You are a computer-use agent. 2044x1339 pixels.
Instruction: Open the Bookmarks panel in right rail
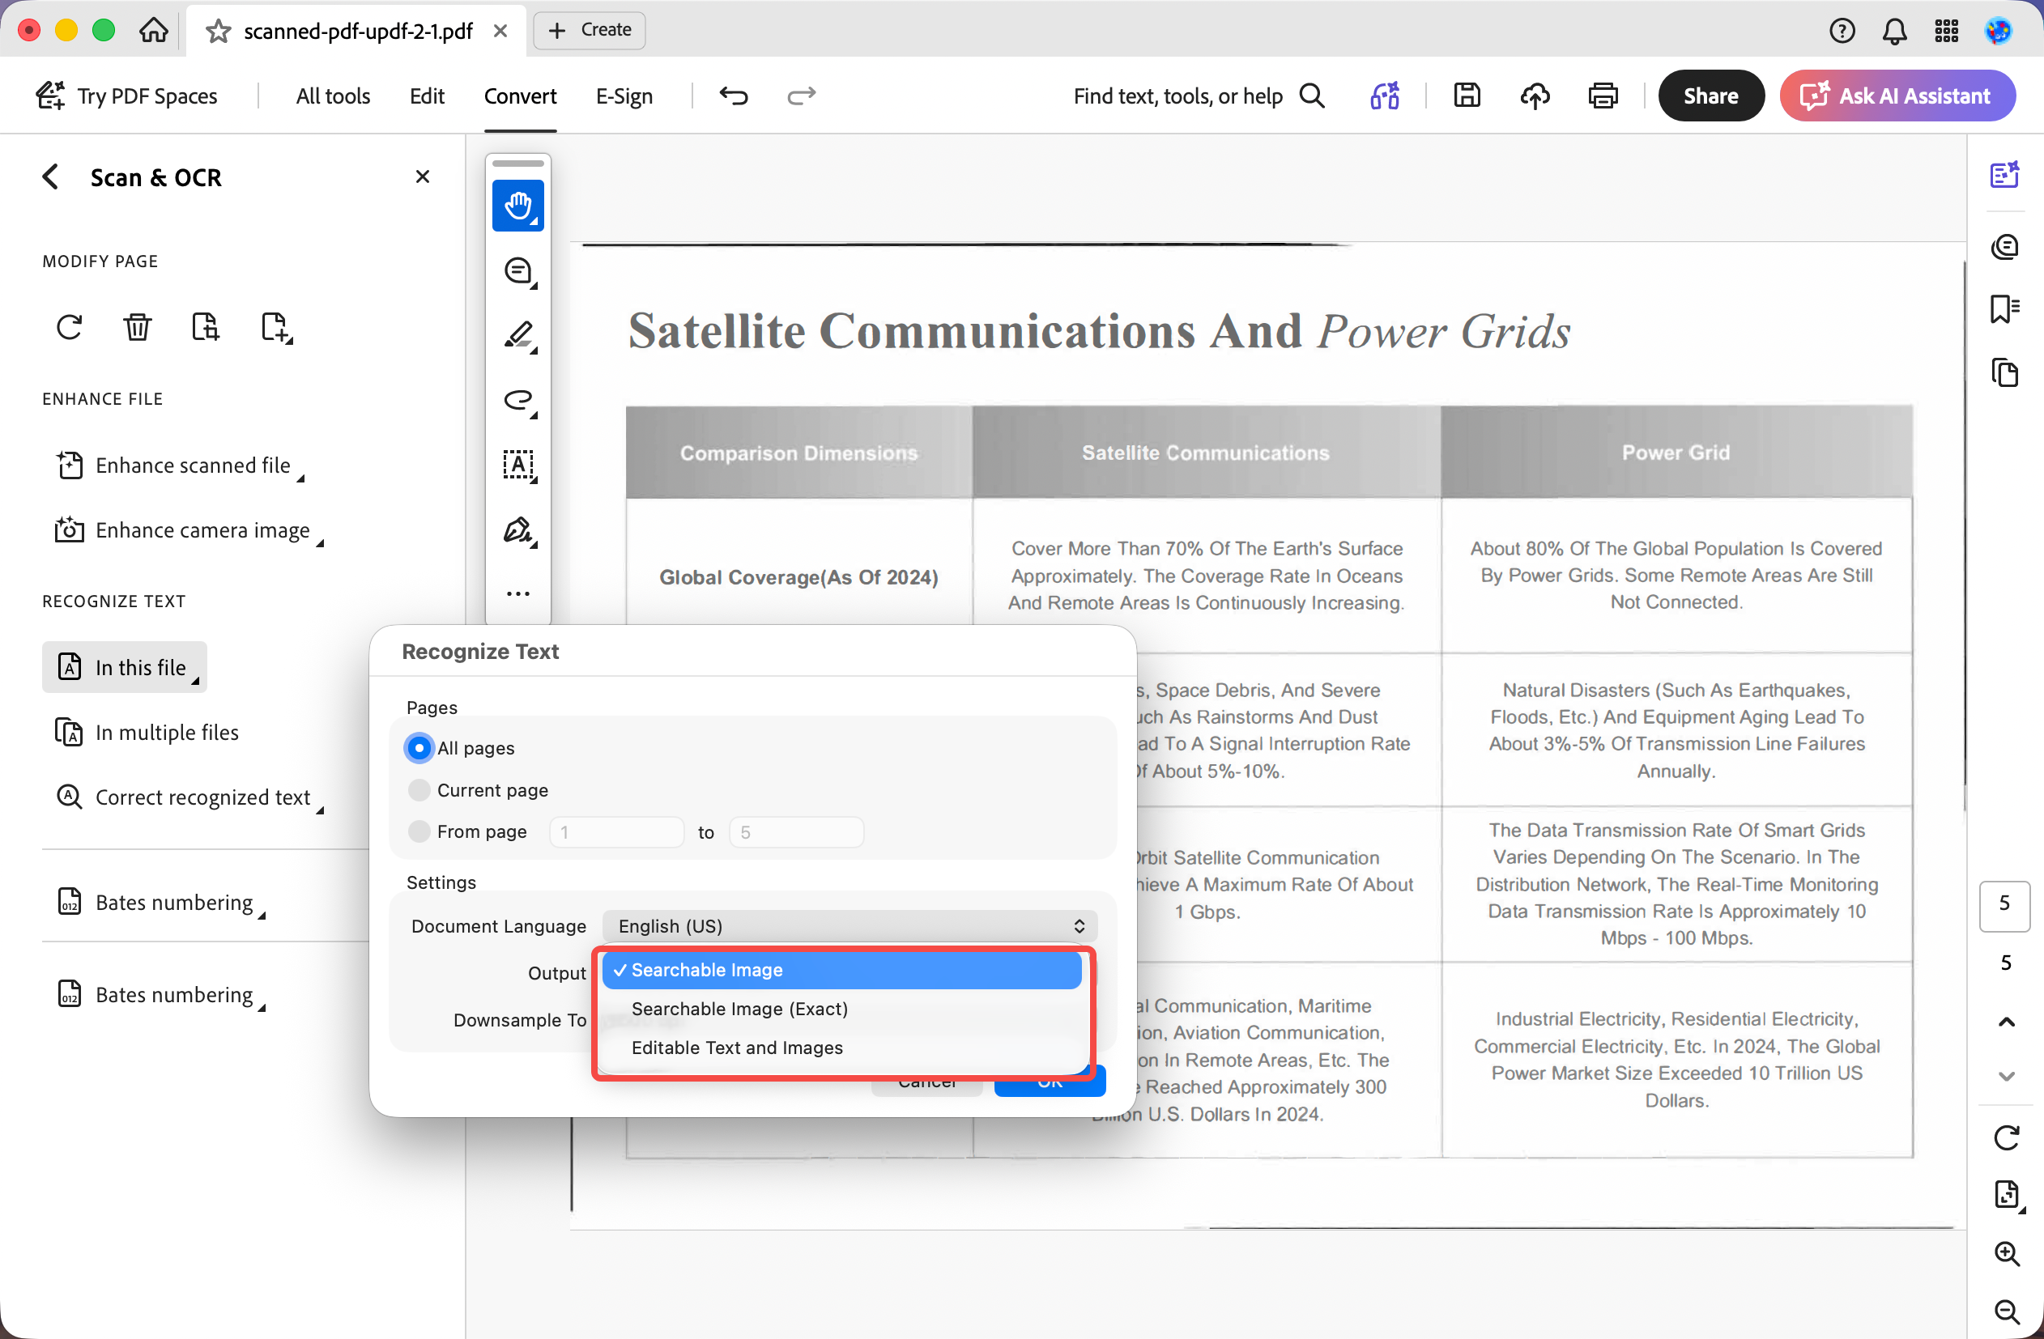(2005, 308)
